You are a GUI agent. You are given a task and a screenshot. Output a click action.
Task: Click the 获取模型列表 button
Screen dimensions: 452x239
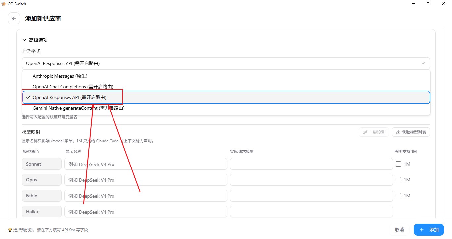pyautogui.click(x=411, y=132)
